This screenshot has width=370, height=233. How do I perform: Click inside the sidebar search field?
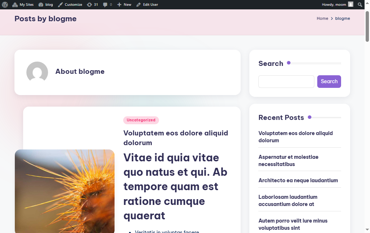(286, 81)
